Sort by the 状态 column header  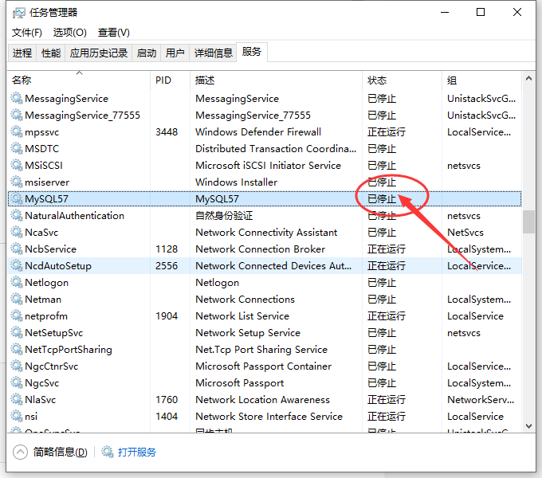(x=402, y=80)
